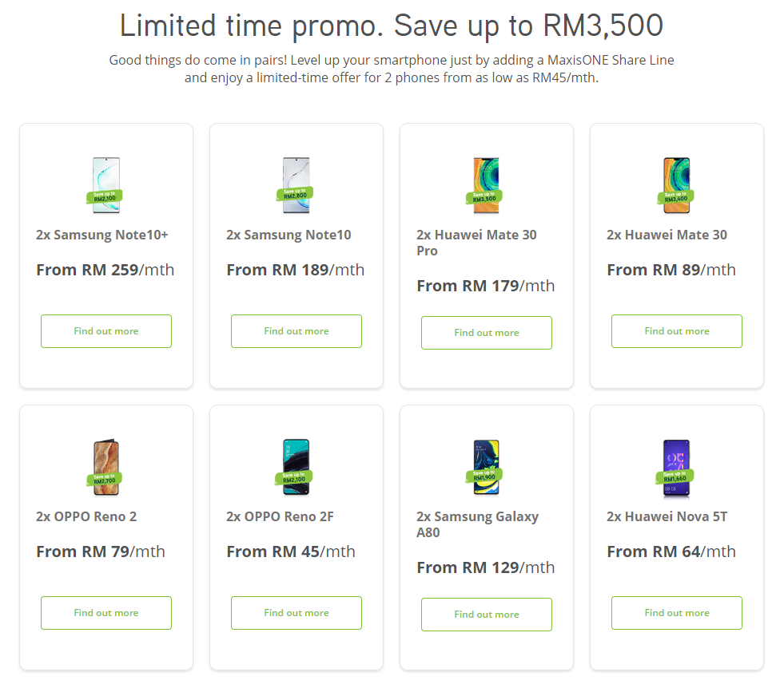Click the OPPO Reno 2 phone image

(106, 467)
